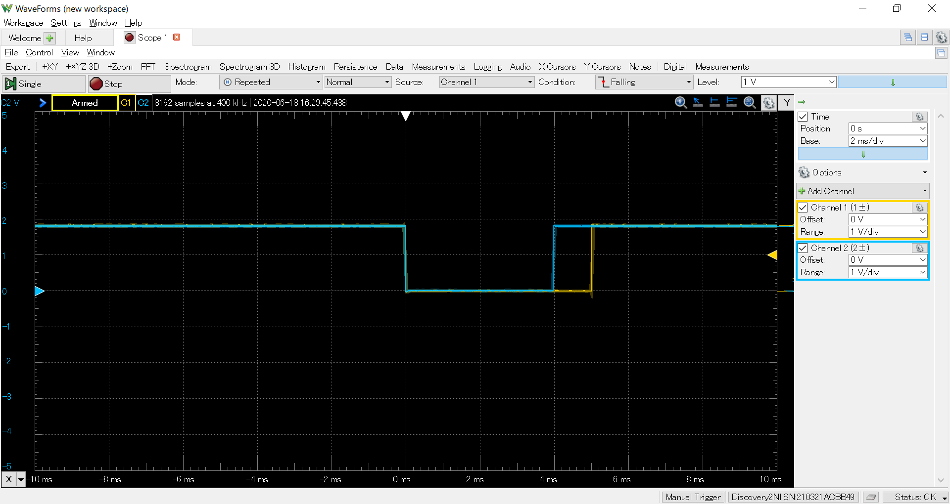Open the Source Channel 1 dropdown

pos(487,83)
